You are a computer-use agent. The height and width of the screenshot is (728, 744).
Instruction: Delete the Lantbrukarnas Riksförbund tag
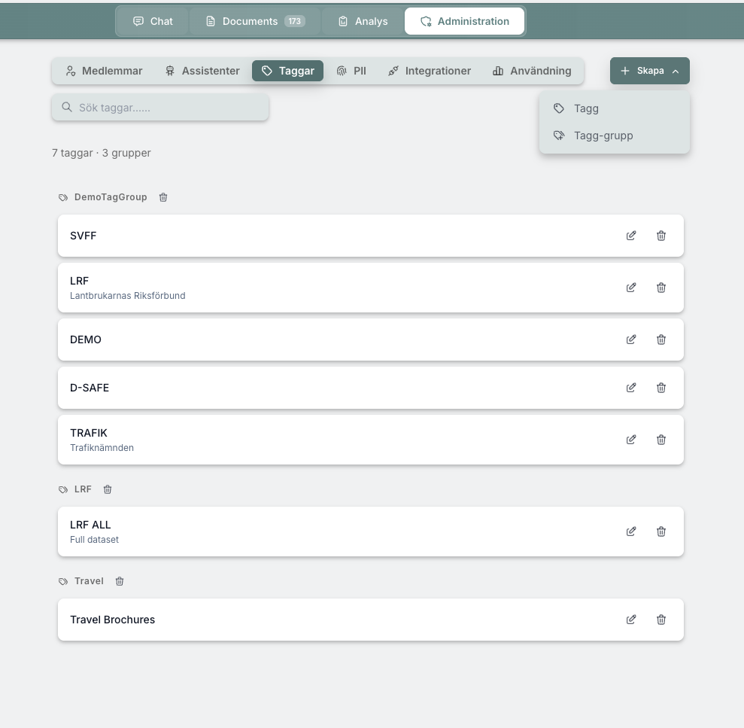(x=661, y=288)
